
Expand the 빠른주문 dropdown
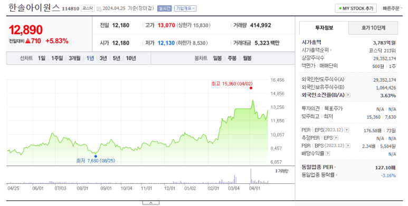(392, 8)
